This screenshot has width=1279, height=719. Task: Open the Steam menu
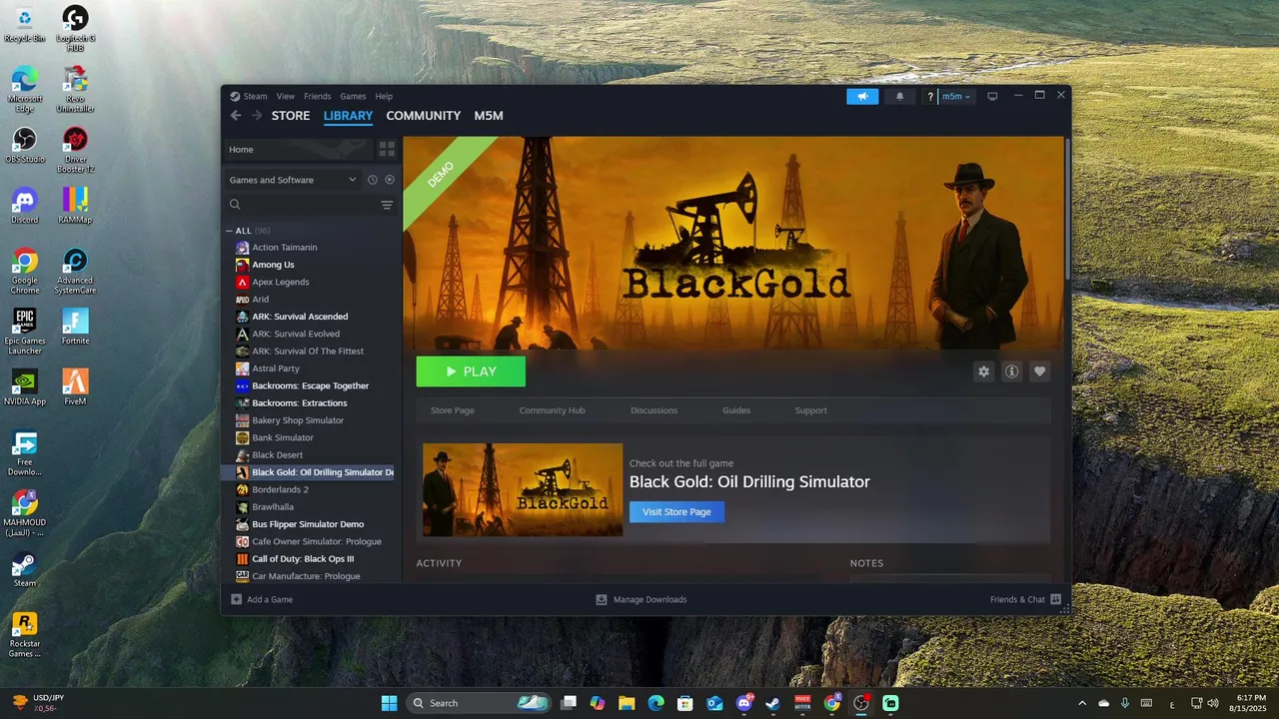tap(256, 96)
